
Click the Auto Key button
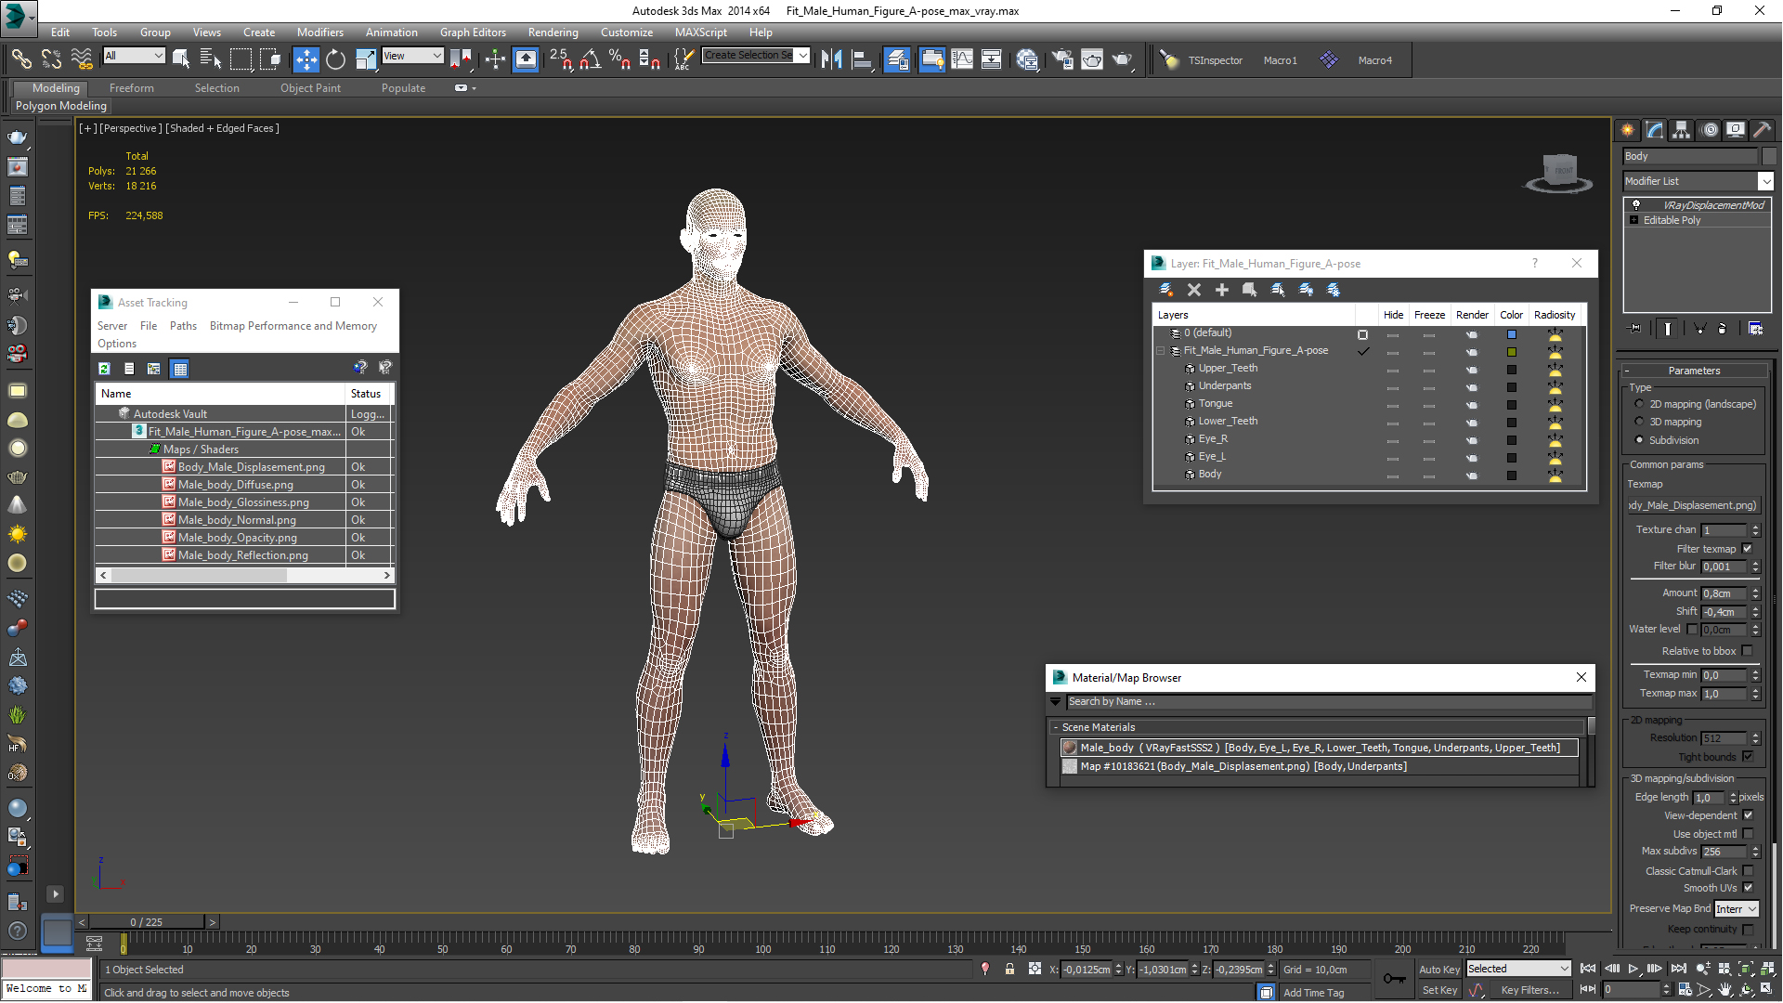click(x=1439, y=970)
